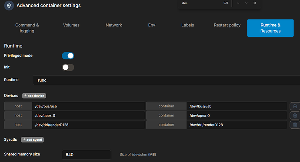Delete the /dev/dri/renderD128 device row

(295, 125)
